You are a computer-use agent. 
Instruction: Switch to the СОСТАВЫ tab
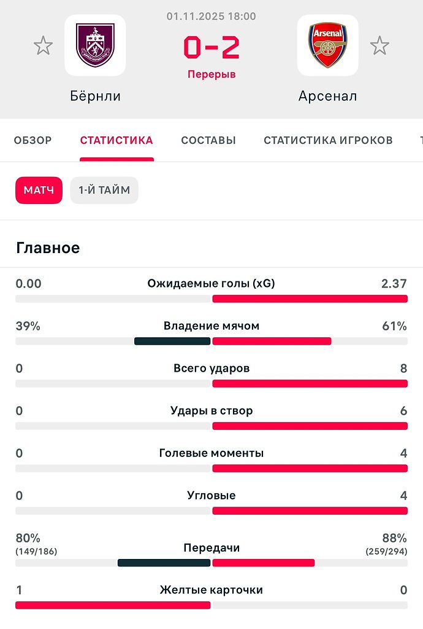pos(208,141)
